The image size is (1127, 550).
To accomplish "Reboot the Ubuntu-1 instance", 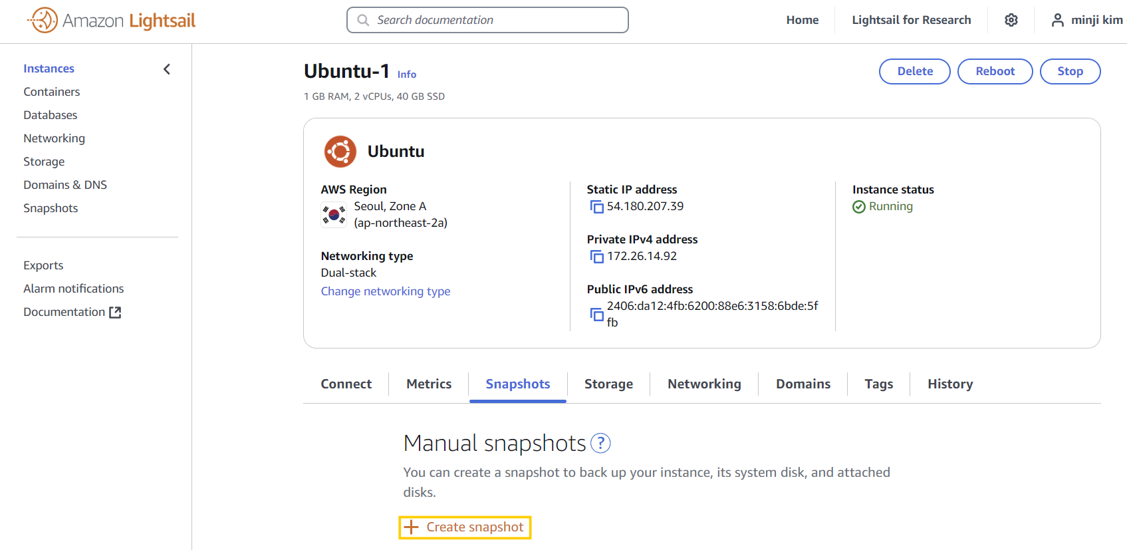I will pyautogui.click(x=995, y=71).
